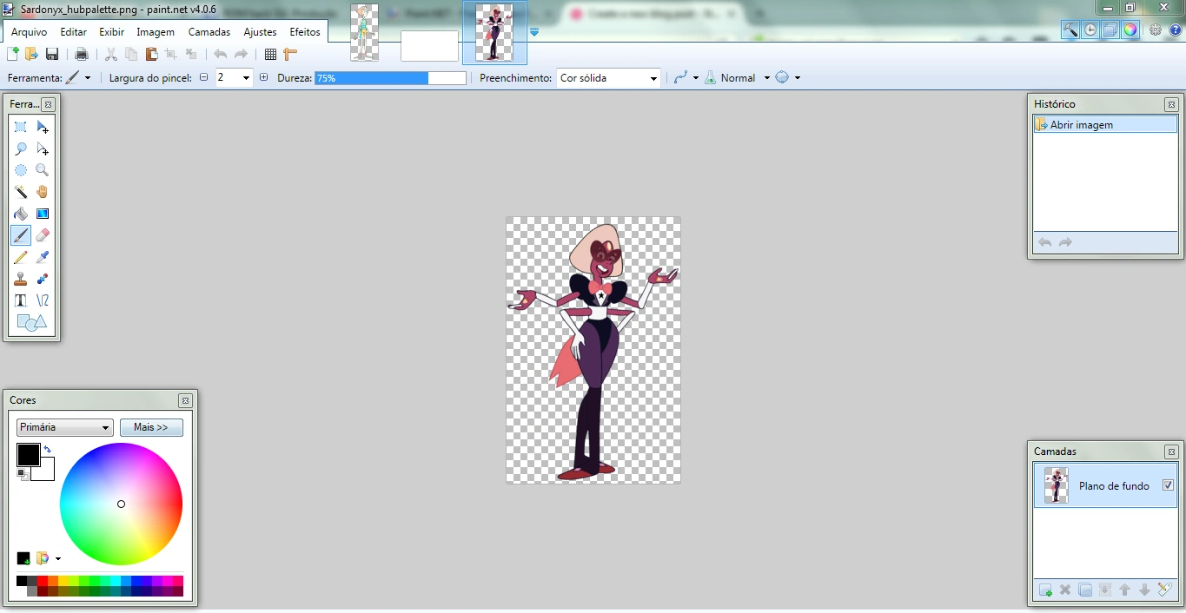Select the Shapes tool
1186x613 pixels.
31,323
